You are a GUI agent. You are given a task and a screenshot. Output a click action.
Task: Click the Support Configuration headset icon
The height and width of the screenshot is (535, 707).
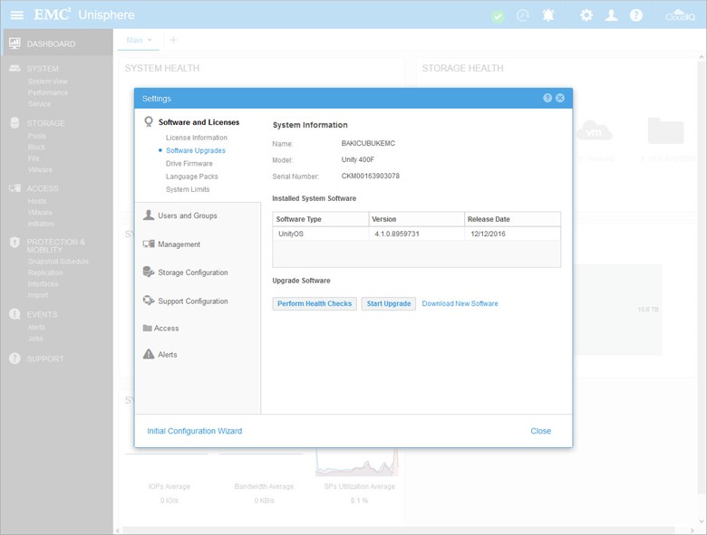(149, 301)
